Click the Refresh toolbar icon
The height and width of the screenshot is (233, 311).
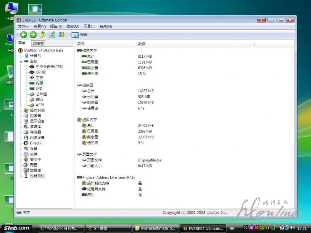pos(52,35)
